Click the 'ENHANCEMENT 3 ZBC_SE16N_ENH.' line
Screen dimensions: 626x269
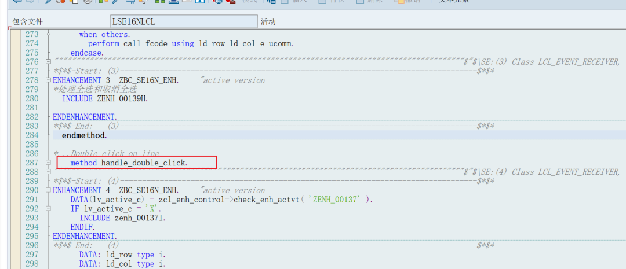116,80
